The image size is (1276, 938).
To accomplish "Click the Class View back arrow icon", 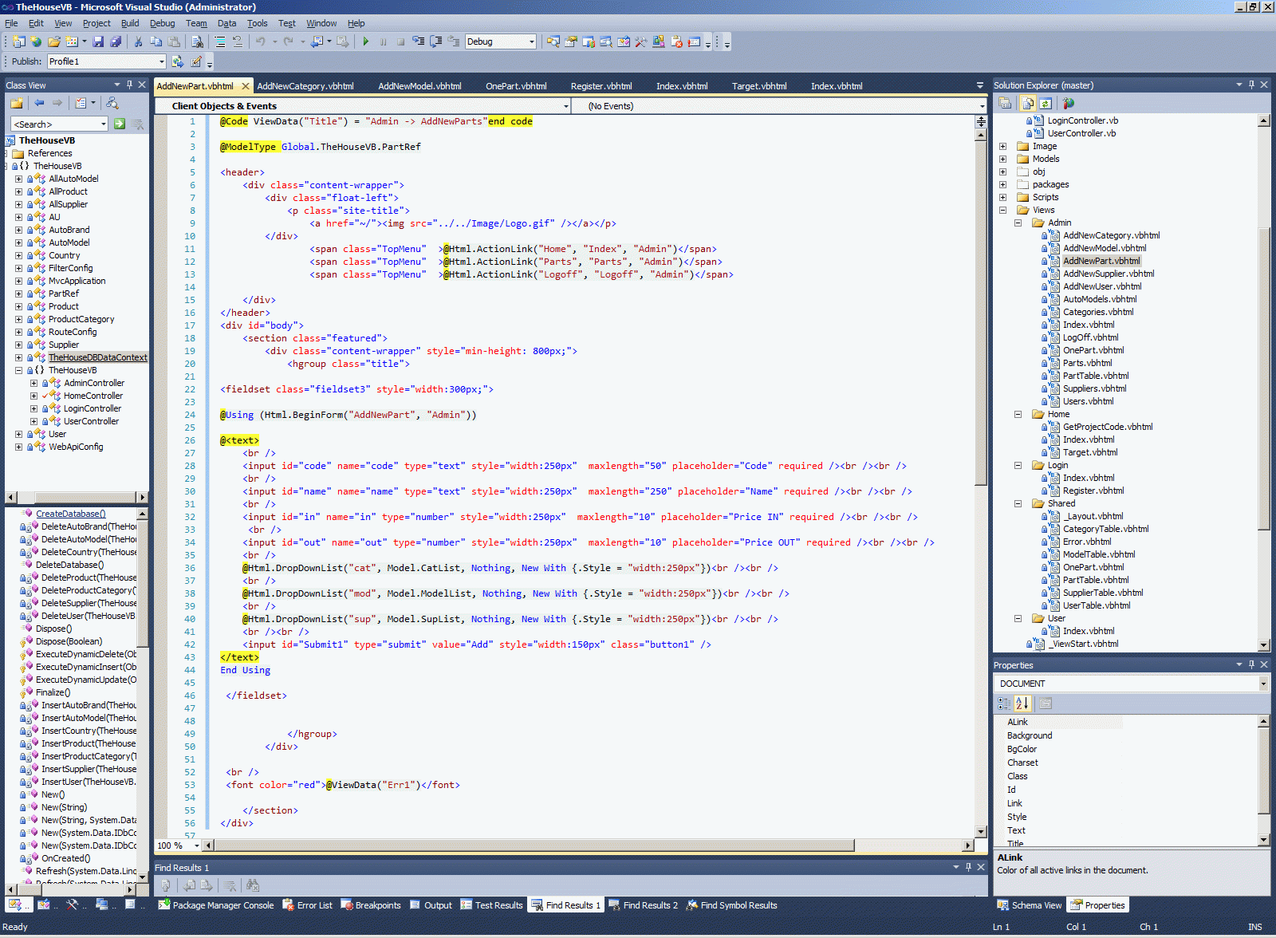I will [39, 103].
